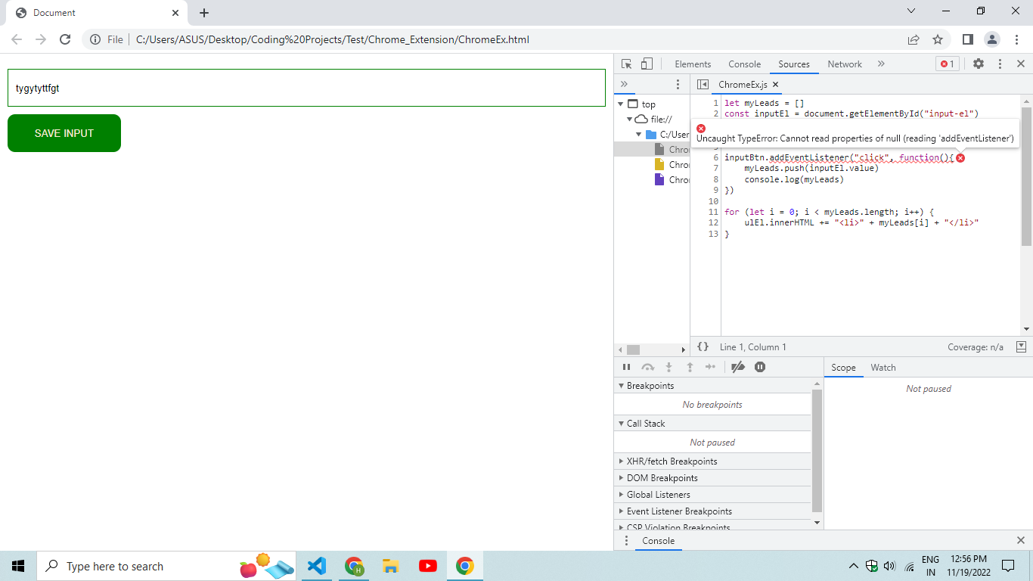Select the ChromeEx.js file tab
Viewport: 1033px width, 581px height.
743,85
